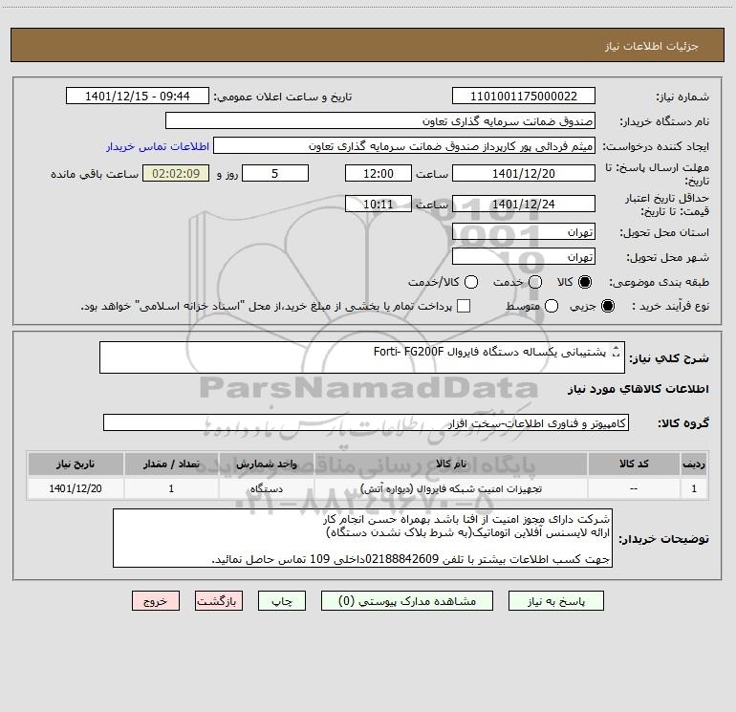Select the کالا radio button
736x712 pixels.
585,282
